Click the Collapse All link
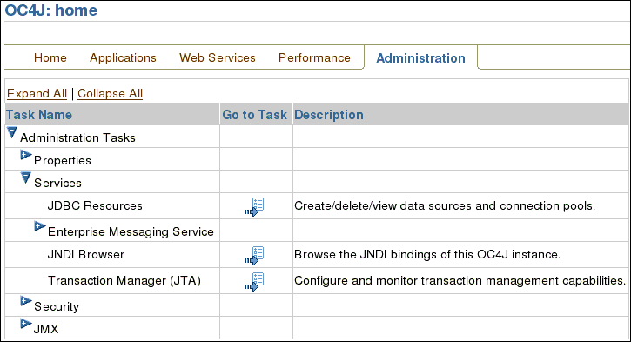 110,93
